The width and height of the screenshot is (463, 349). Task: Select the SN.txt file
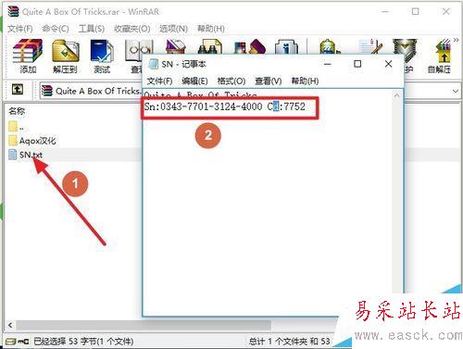26,155
